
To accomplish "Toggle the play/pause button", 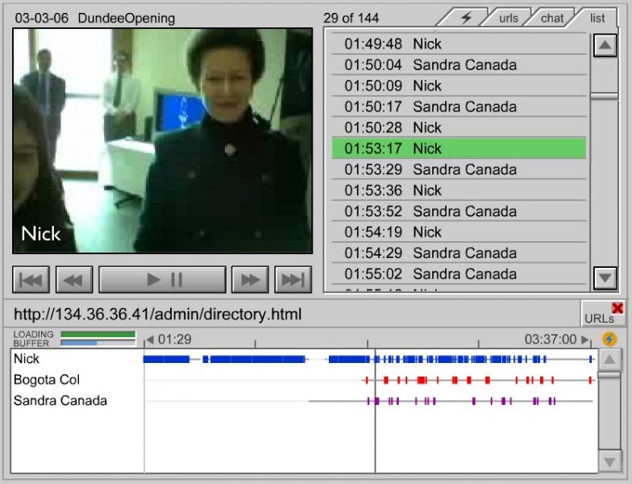I will 162,279.
